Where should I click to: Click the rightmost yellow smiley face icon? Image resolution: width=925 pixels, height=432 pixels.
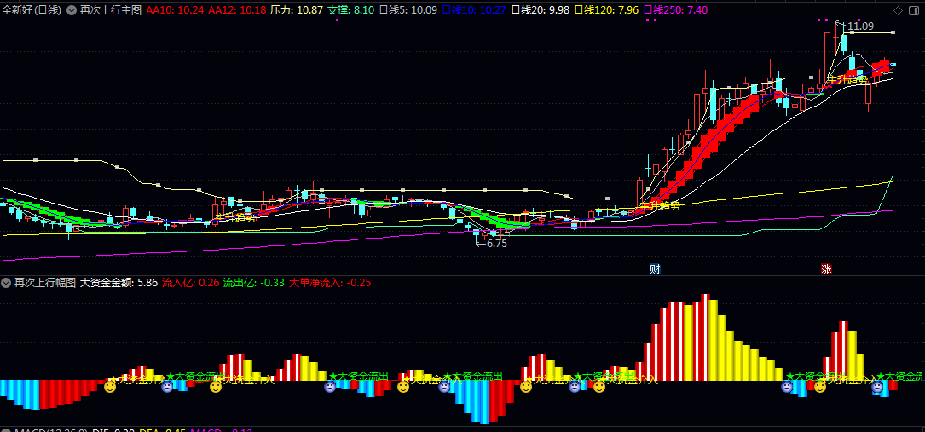click(820, 387)
